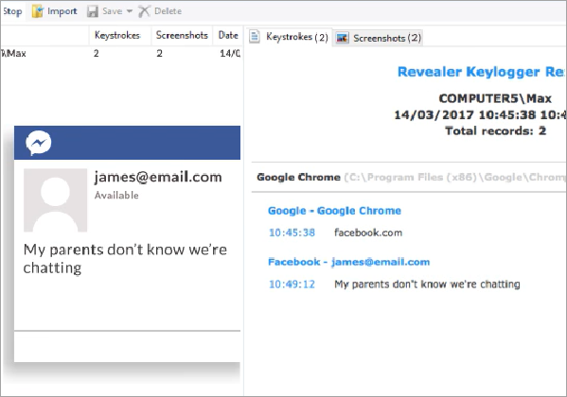Click the Screenshots tab picture icon
567x397 pixels.
(x=342, y=38)
